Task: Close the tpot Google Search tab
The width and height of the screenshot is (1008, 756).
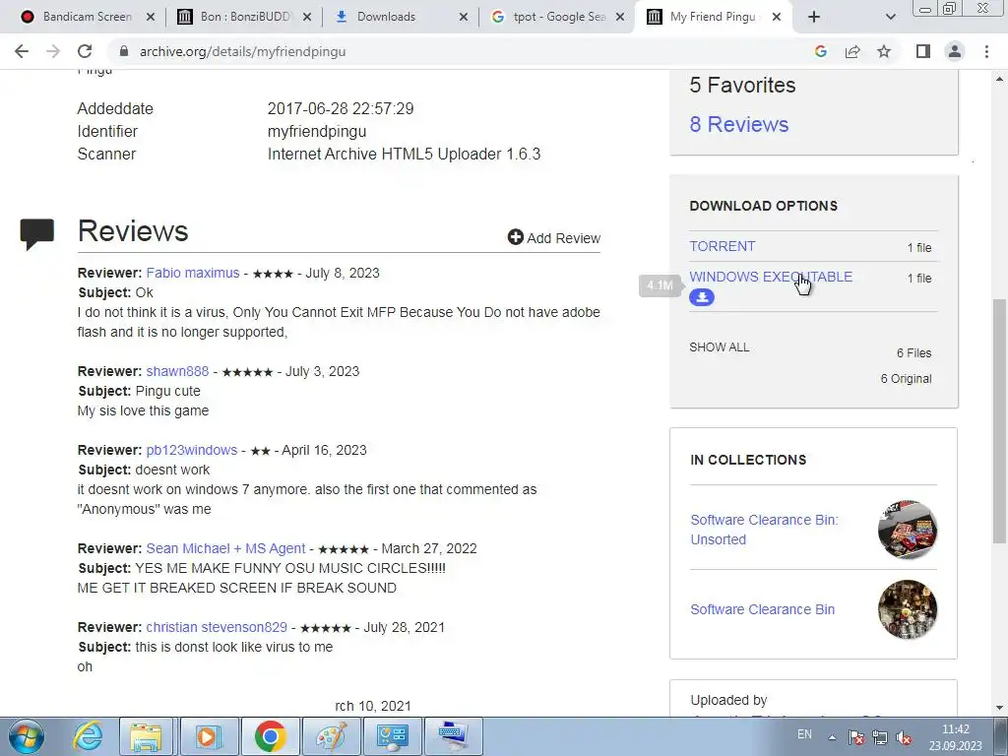Action: 620,17
